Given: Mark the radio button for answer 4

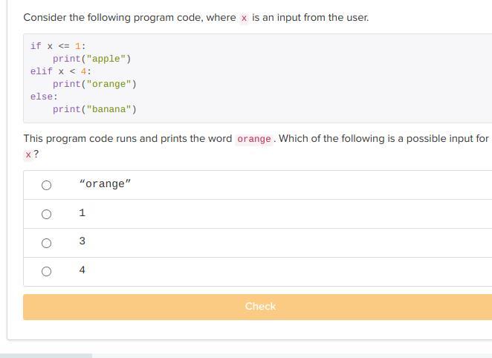Looking at the screenshot, I should (46, 272).
